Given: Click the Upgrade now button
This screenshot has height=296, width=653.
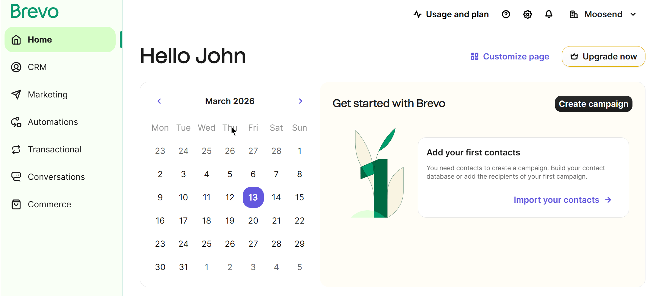Looking at the screenshot, I should (603, 56).
